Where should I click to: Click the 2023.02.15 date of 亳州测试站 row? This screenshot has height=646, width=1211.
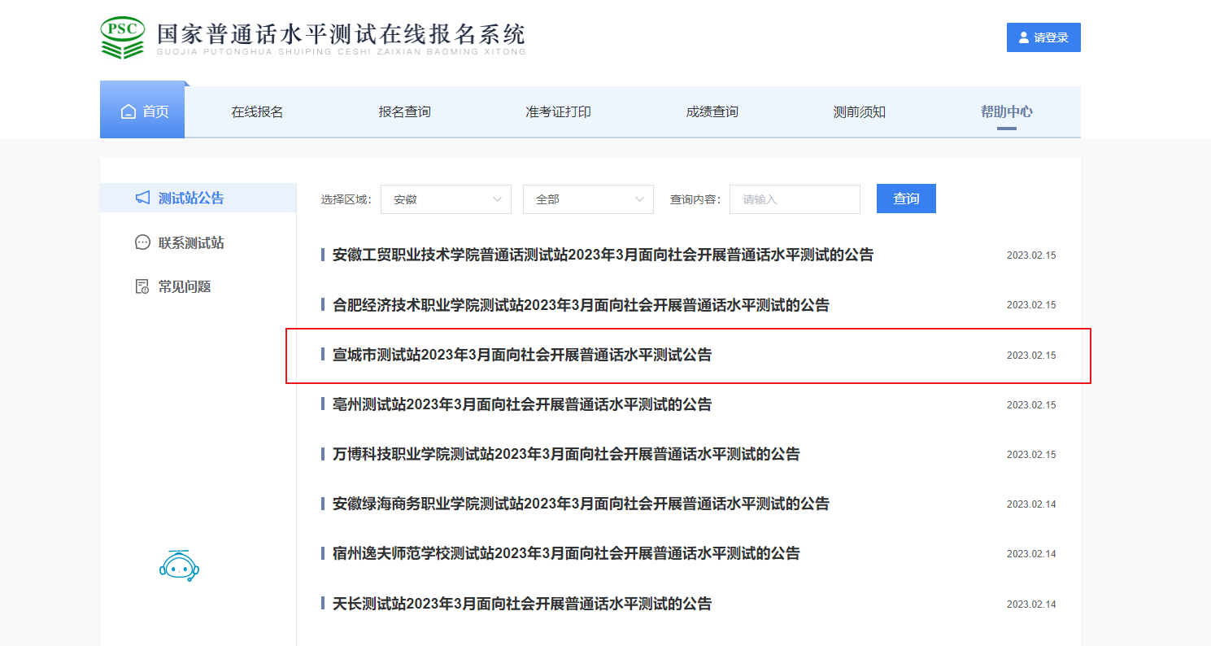point(1031,405)
